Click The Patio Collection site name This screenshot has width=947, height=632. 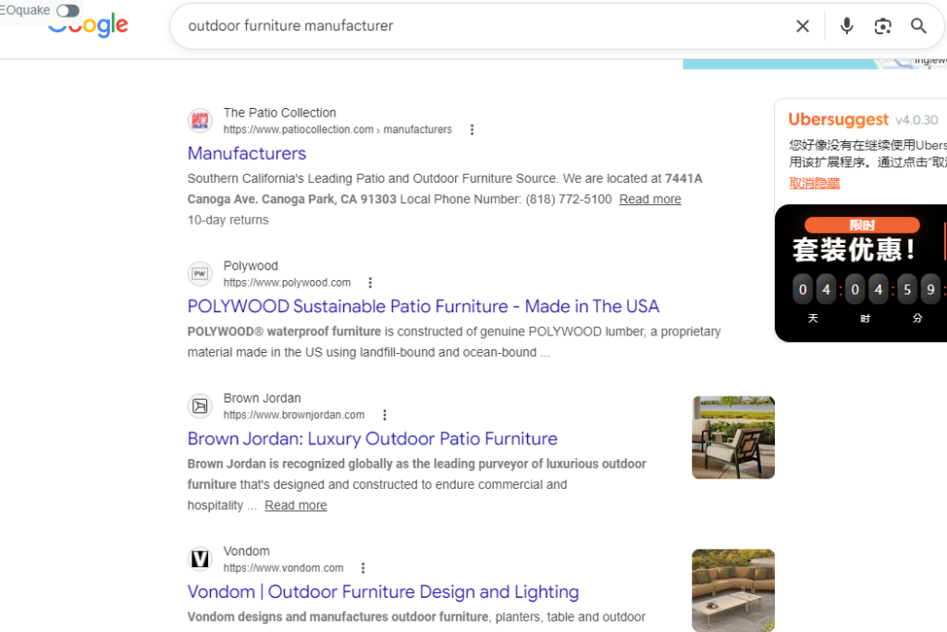point(279,113)
